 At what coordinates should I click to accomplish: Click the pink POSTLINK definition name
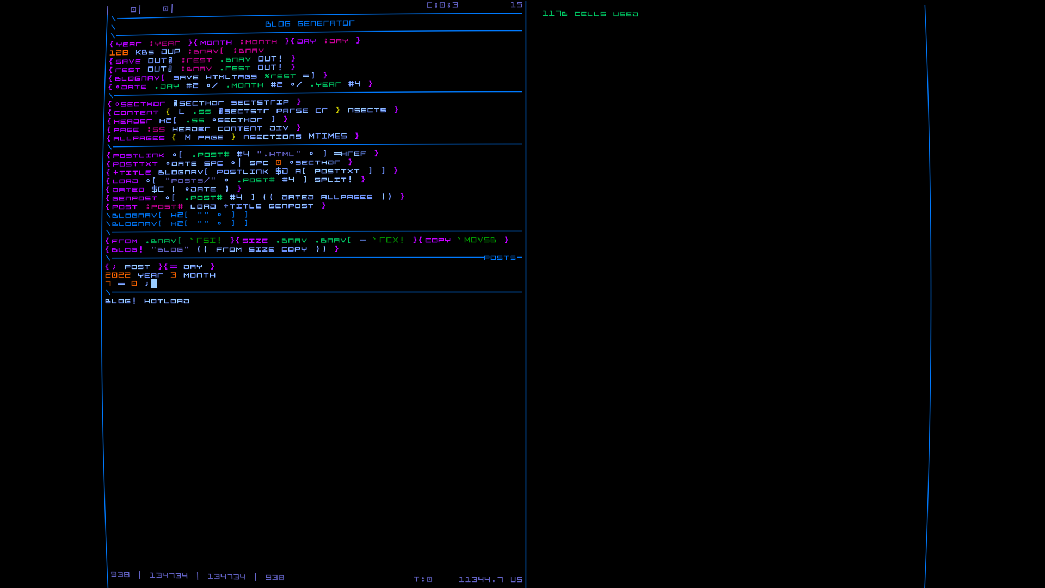(139, 155)
